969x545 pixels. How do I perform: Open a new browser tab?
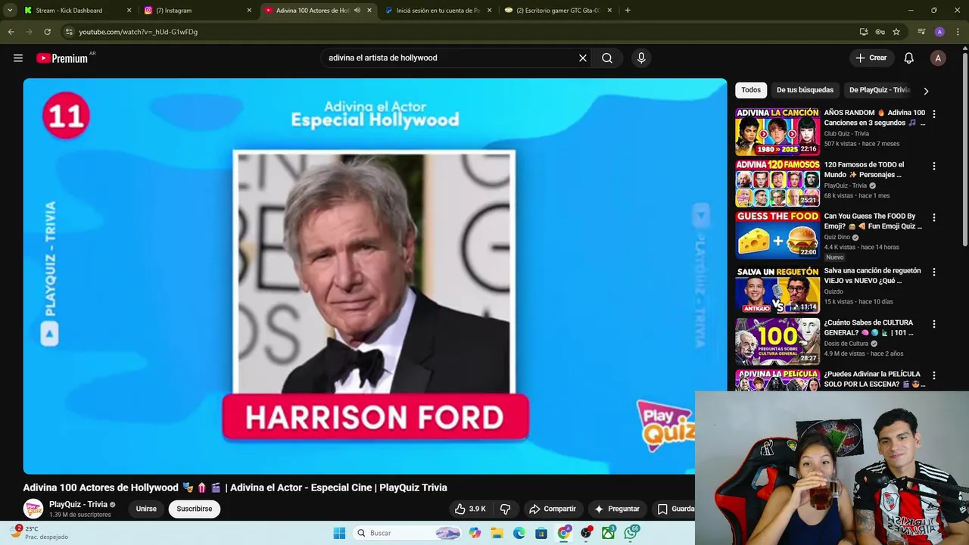628,11
